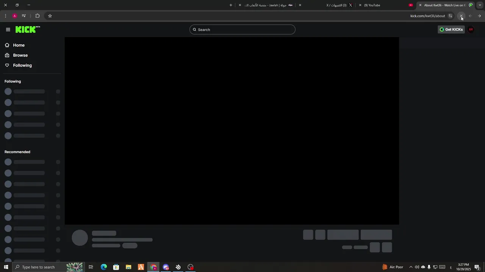Open Microsoft Store from the taskbar

116,267
